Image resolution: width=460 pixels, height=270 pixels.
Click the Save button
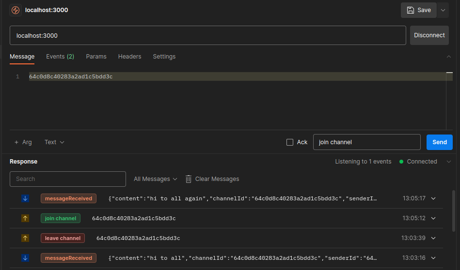(x=419, y=10)
